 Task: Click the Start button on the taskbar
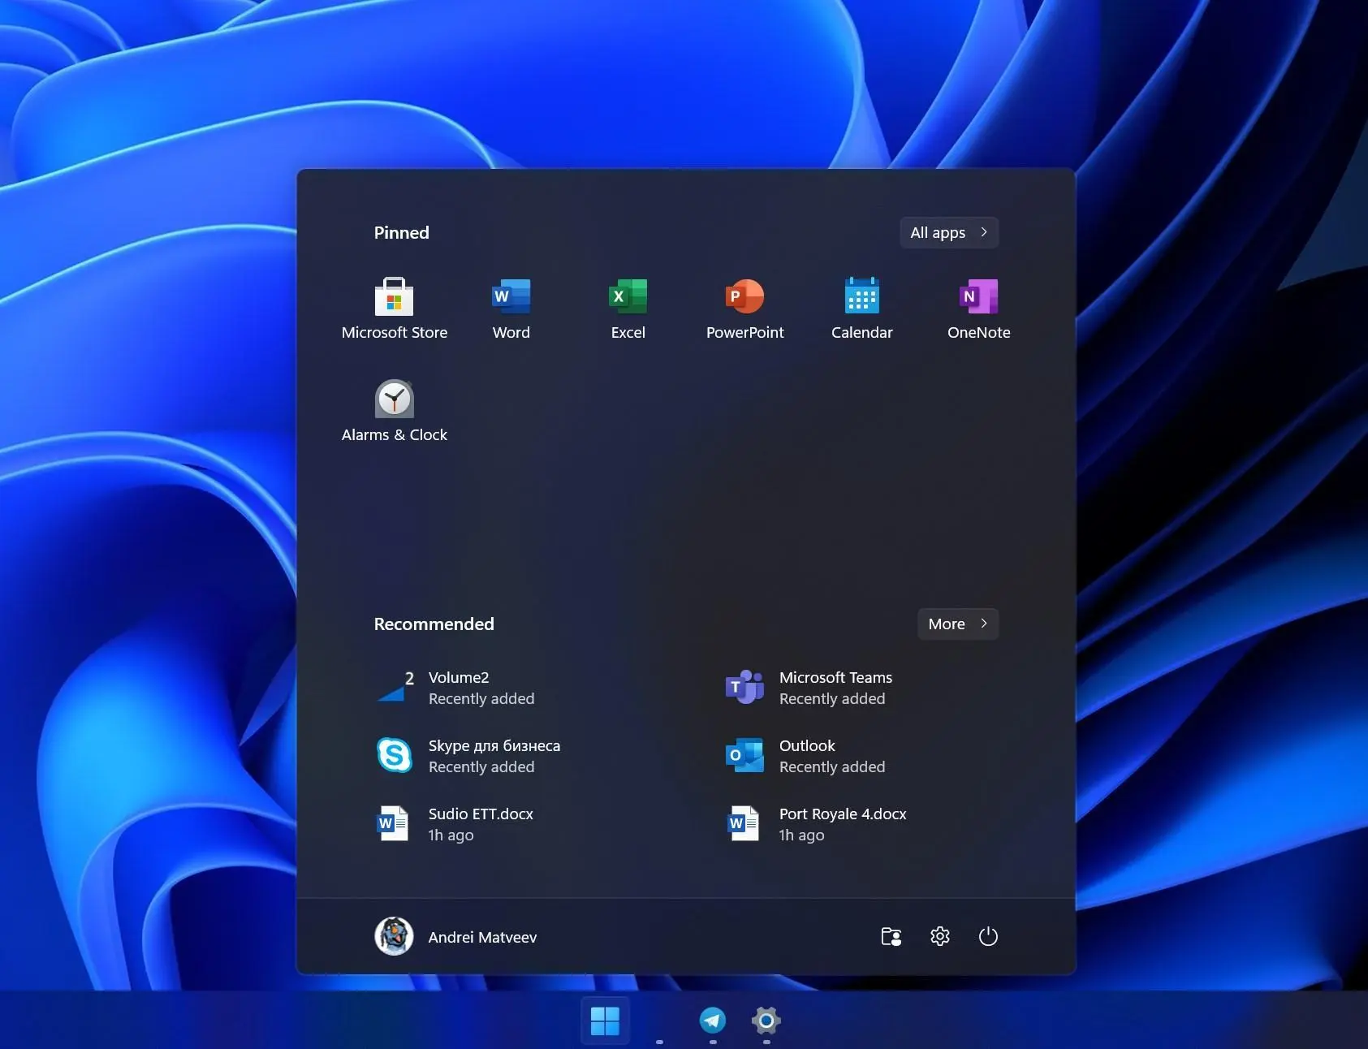point(605,1021)
